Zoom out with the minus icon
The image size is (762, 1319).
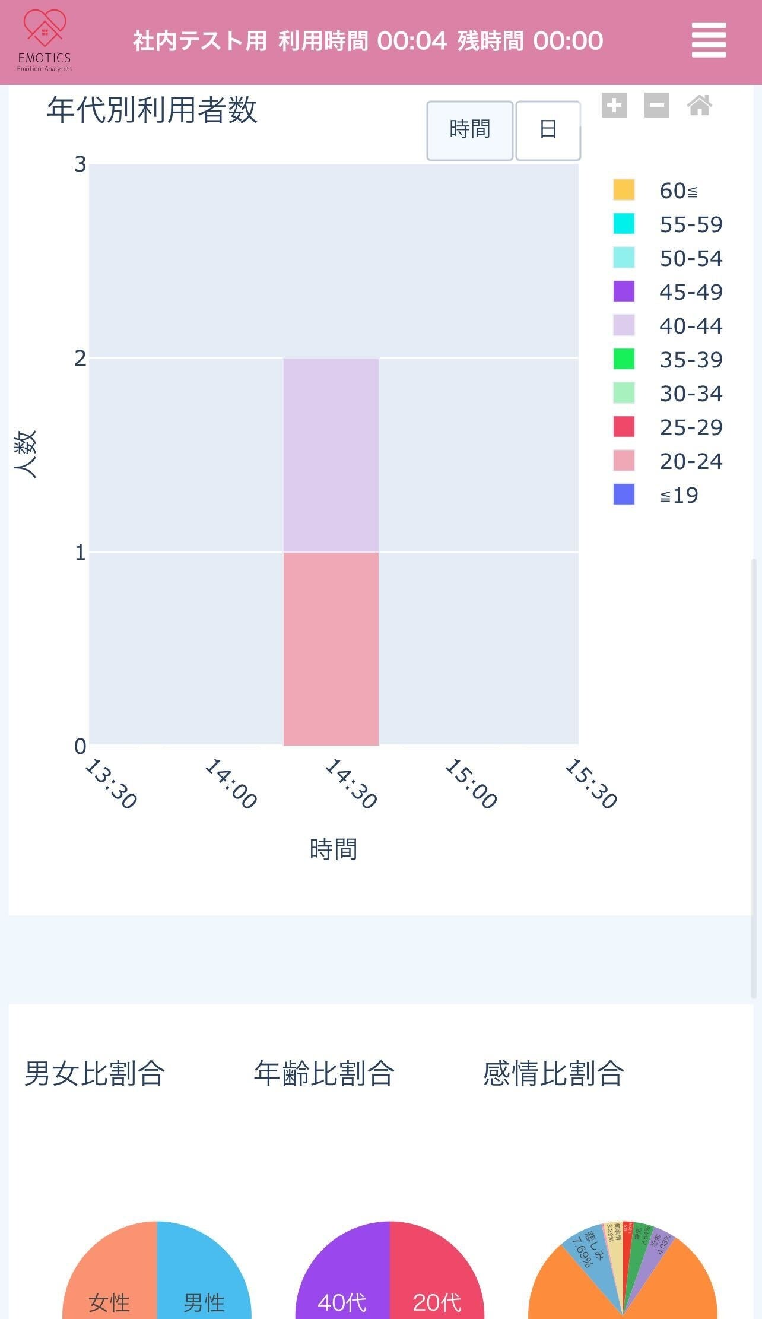(656, 106)
